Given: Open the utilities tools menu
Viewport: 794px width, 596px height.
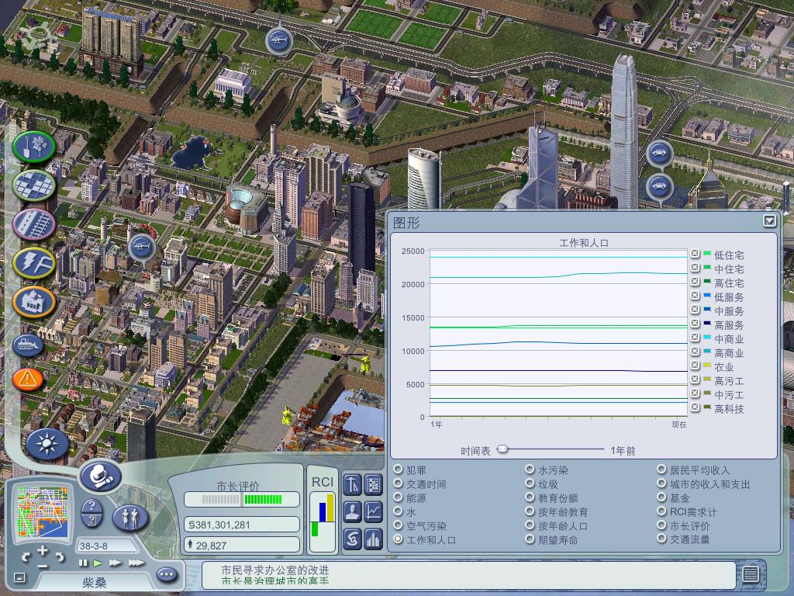Looking at the screenshot, I should pyautogui.click(x=34, y=262).
